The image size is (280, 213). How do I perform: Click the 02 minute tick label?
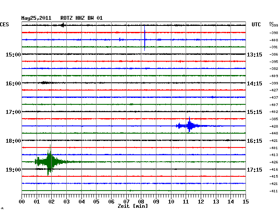click(x=51, y=202)
